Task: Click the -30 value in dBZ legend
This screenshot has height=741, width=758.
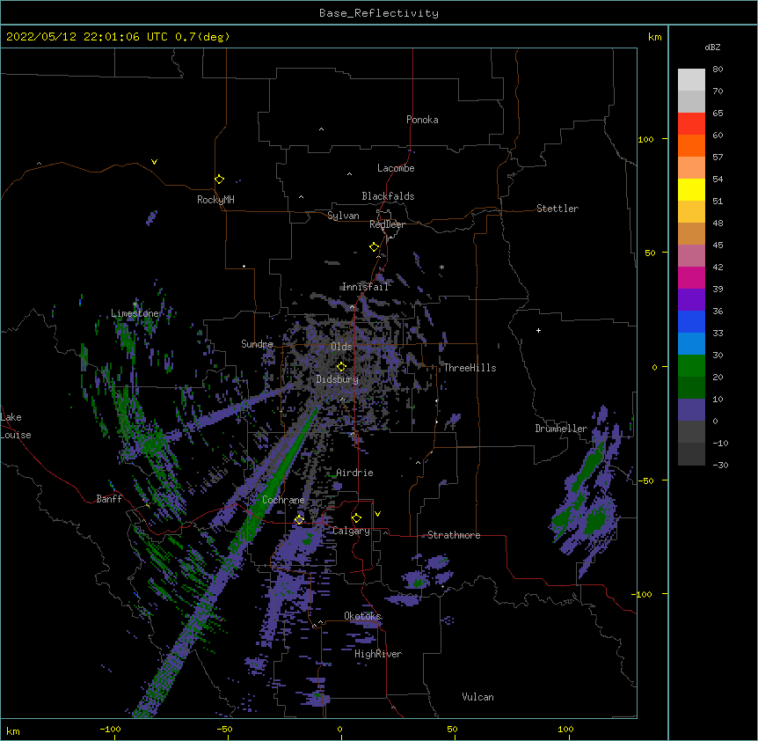Action: tap(720, 465)
